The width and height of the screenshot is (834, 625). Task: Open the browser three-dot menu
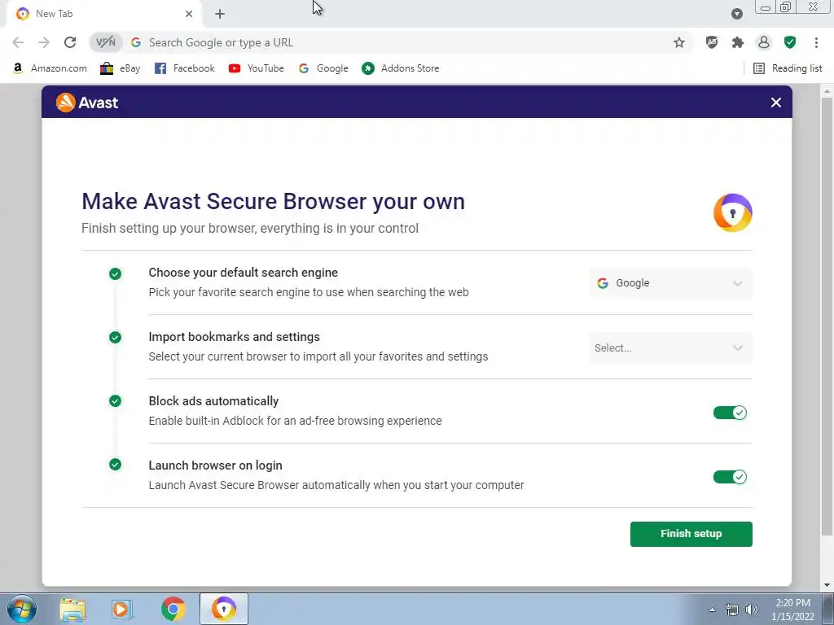click(x=816, y=42)
